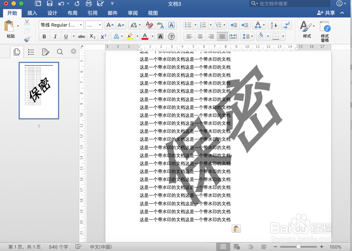Apply character border icon
This screenshot has width=352, height=251.
(171, 25)
